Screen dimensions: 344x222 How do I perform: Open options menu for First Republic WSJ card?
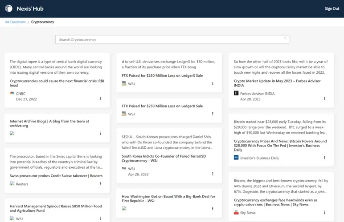213,208
